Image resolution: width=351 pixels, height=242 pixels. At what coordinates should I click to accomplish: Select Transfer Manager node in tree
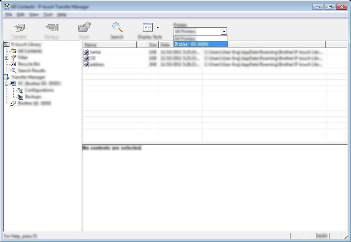(x=28, y=77)
